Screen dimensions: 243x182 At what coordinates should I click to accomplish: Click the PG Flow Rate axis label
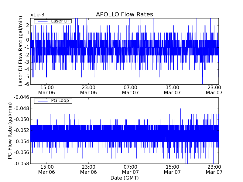10,131
